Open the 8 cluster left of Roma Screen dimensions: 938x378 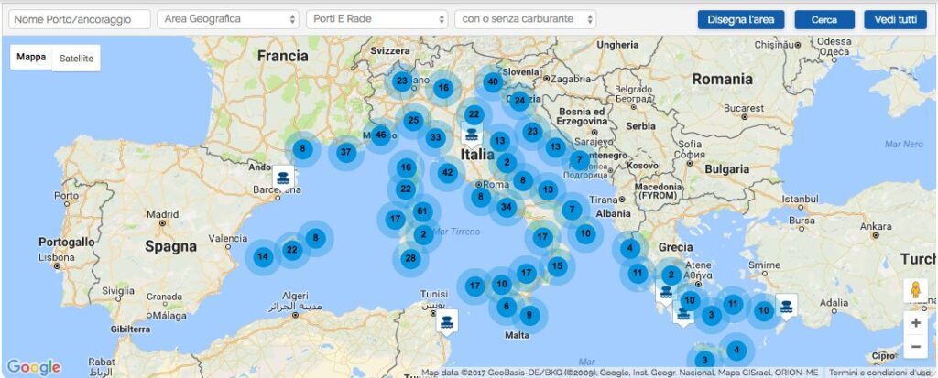(x=480, y=197)
